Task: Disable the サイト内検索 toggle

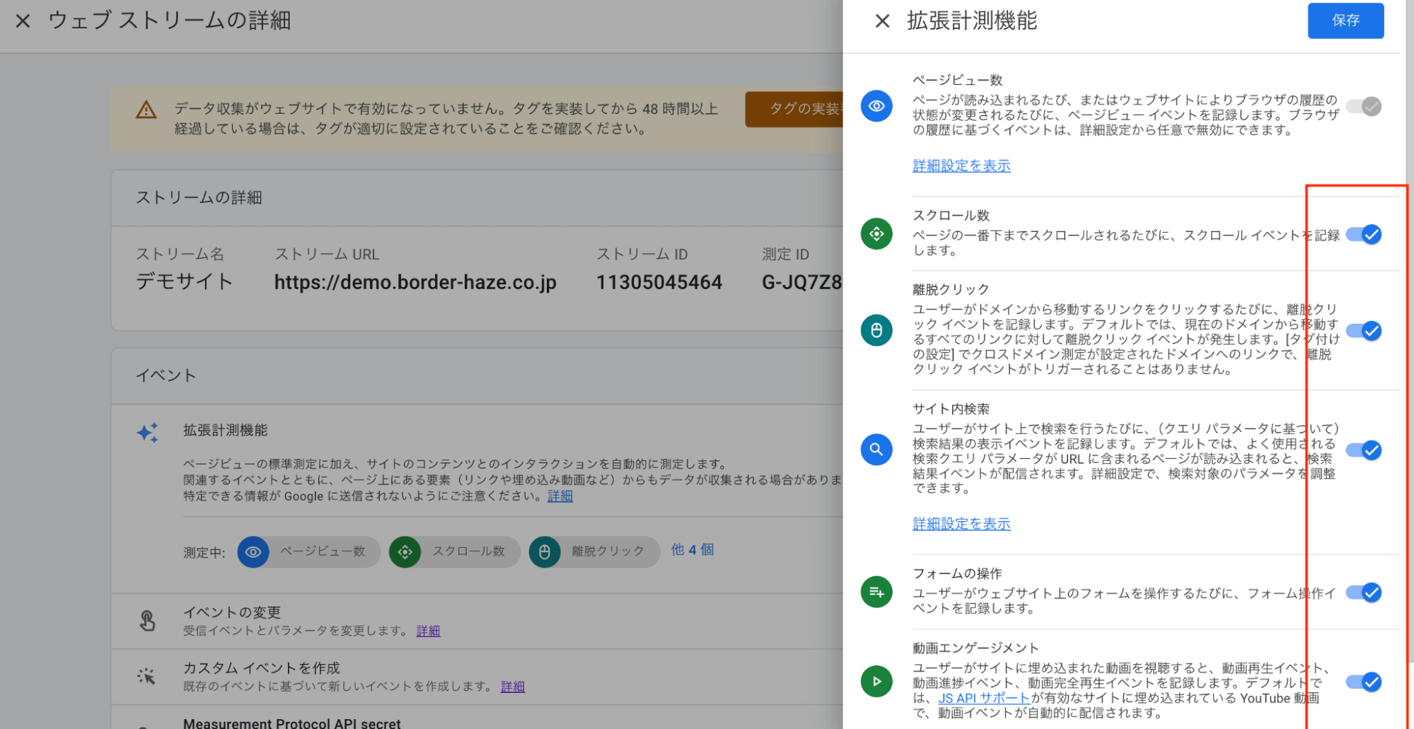Action: 1364,450
